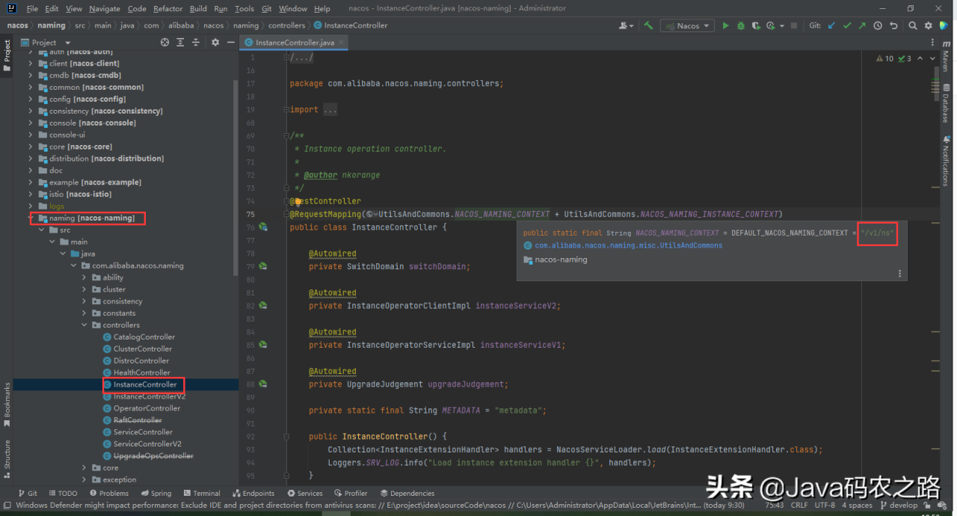957x516 pixels.
Task: Hide the Project tool window
Action: pos(230,43)
